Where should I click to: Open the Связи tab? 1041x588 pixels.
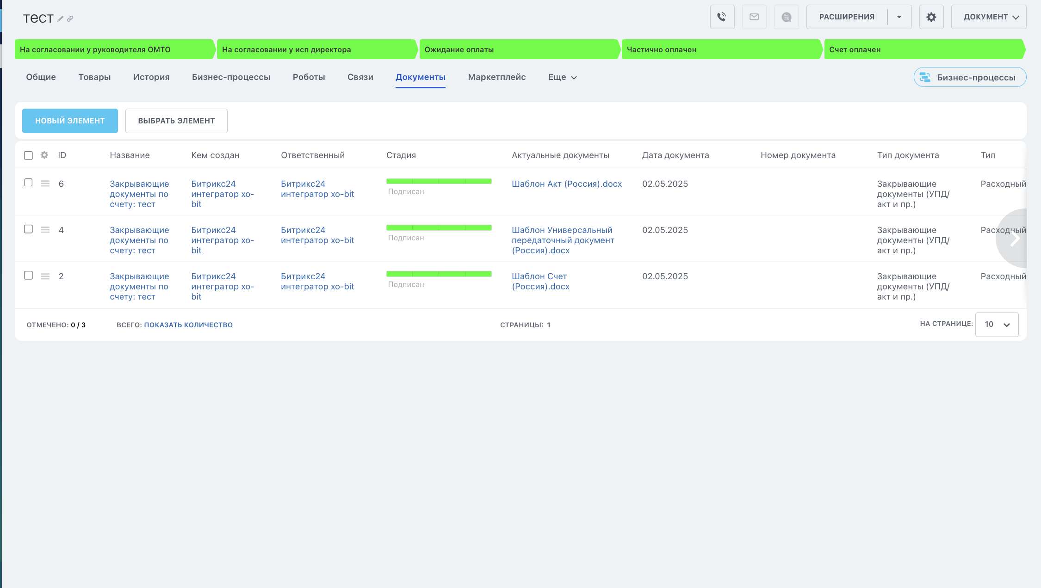pos(360,77)
